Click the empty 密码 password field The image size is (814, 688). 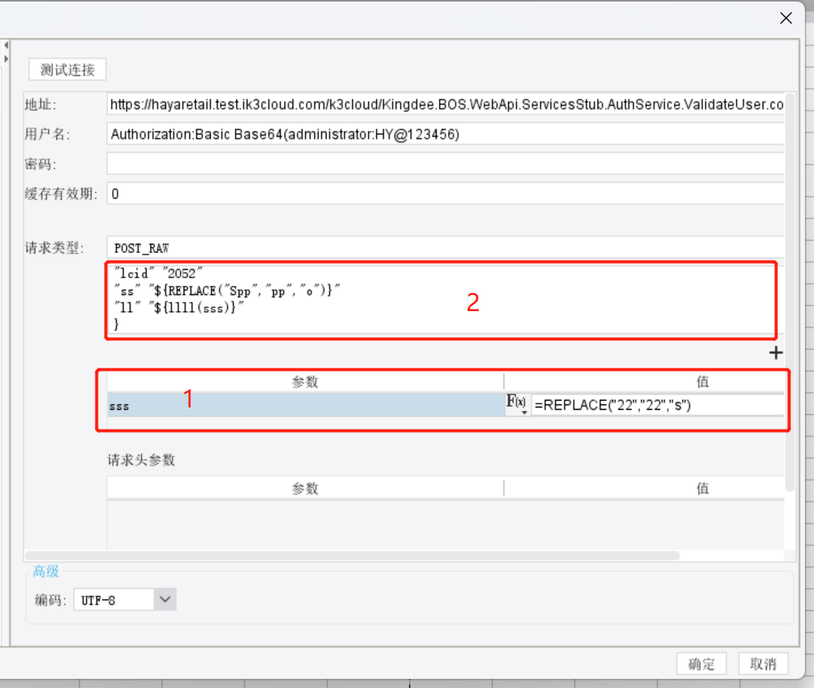pyautogui.click(x=446, y=164)
